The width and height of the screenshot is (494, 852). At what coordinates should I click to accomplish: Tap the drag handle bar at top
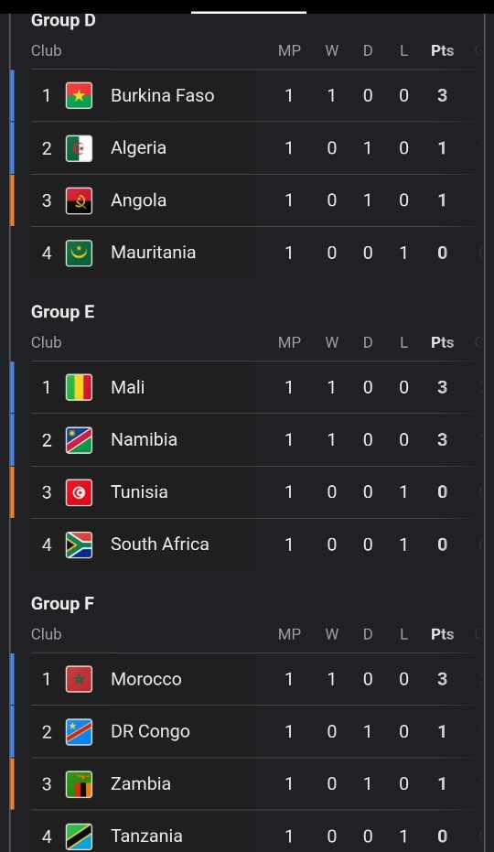[249, 12]
